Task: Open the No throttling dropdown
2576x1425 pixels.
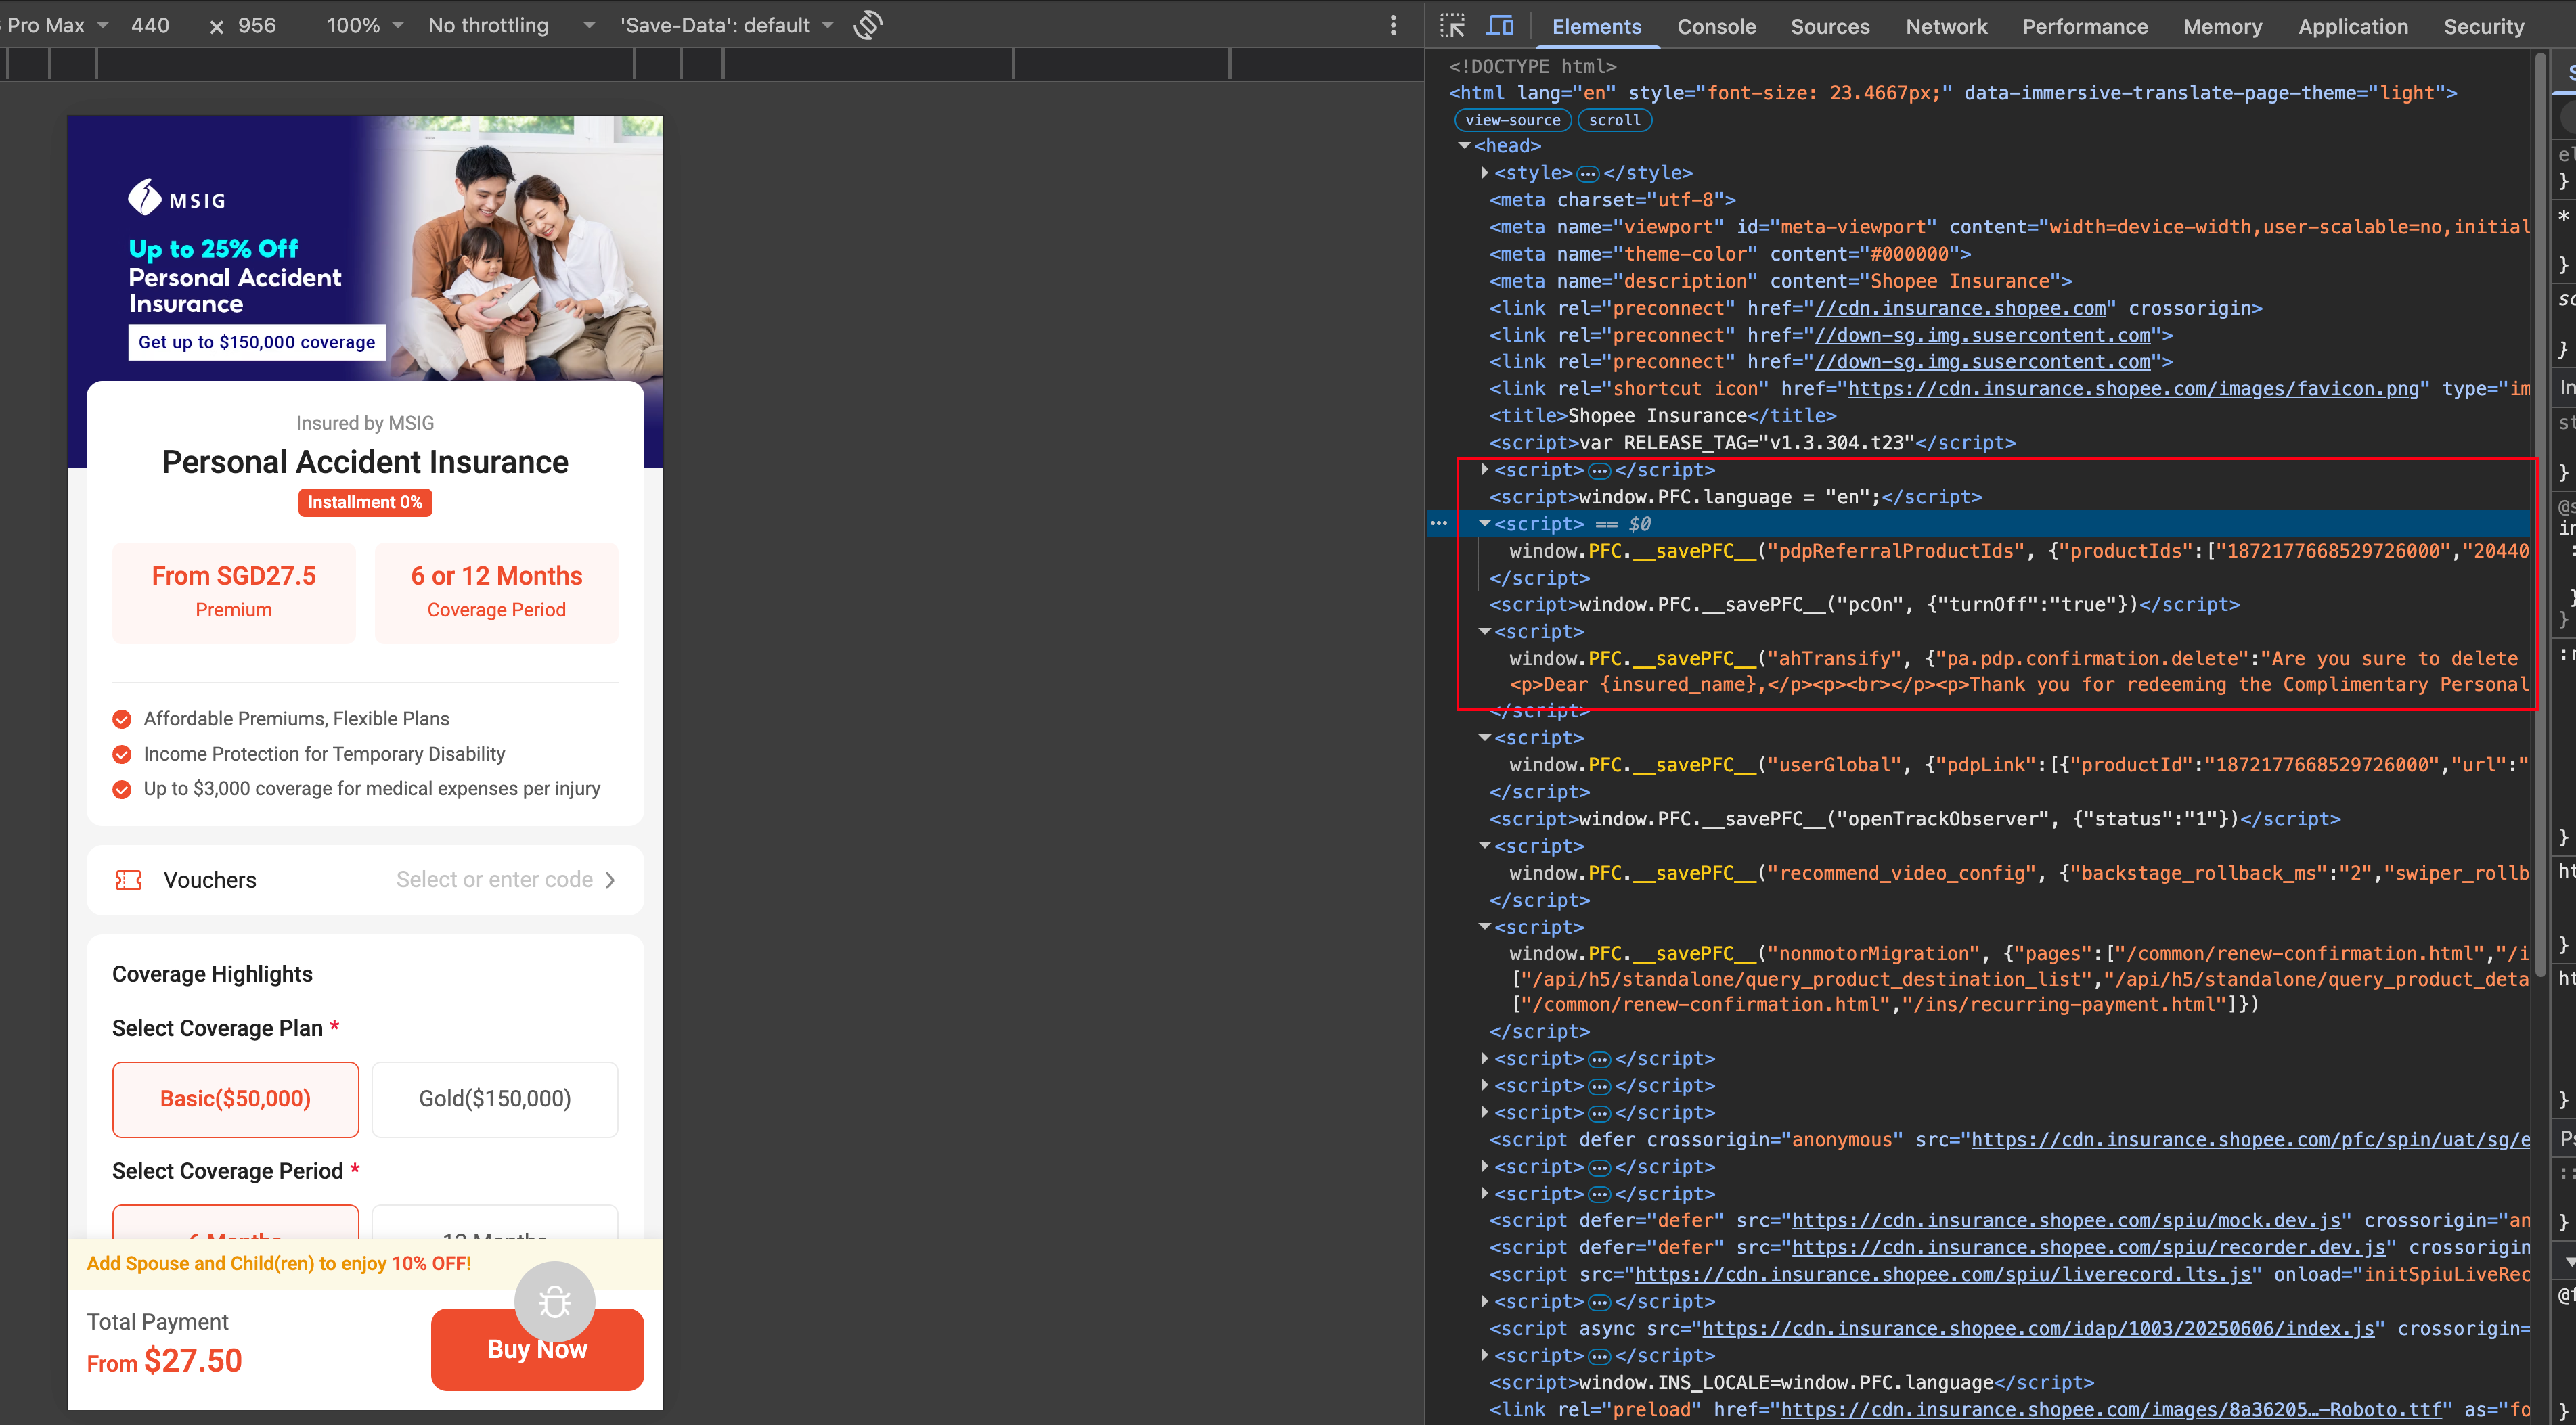Action: coord(511,25)
